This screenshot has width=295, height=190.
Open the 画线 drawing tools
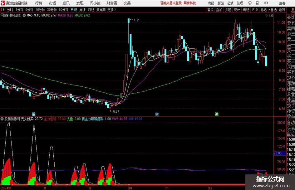click(x=246, y=10)
